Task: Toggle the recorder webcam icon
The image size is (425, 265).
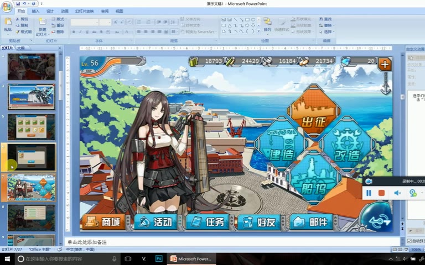Action: pyautogui.click(x=413, y=193)
